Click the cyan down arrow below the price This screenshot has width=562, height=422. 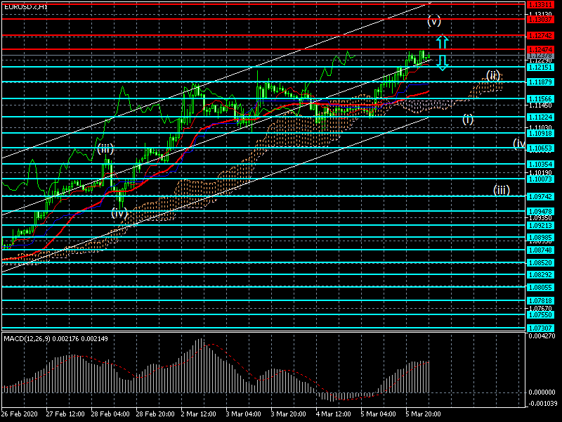[x=443, y=63]
